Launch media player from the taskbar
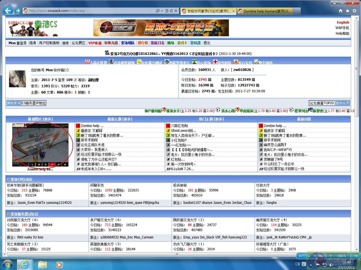The image size is (361, 270). pyautogui.click(x=59, y=265)
